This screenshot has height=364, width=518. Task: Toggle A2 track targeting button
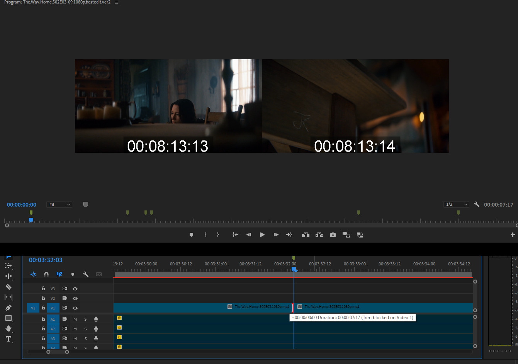[x=53, y=329]
